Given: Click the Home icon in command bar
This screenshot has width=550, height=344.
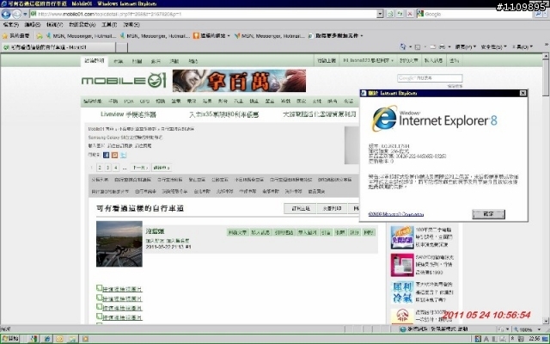Looking at the screenshot, I should [403, 46].
